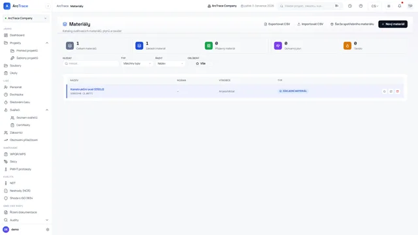Image resolution: width=418 pixels, height=235 pixels.
Task: Open Skicy in the sidebar
Action: (13, 161)
